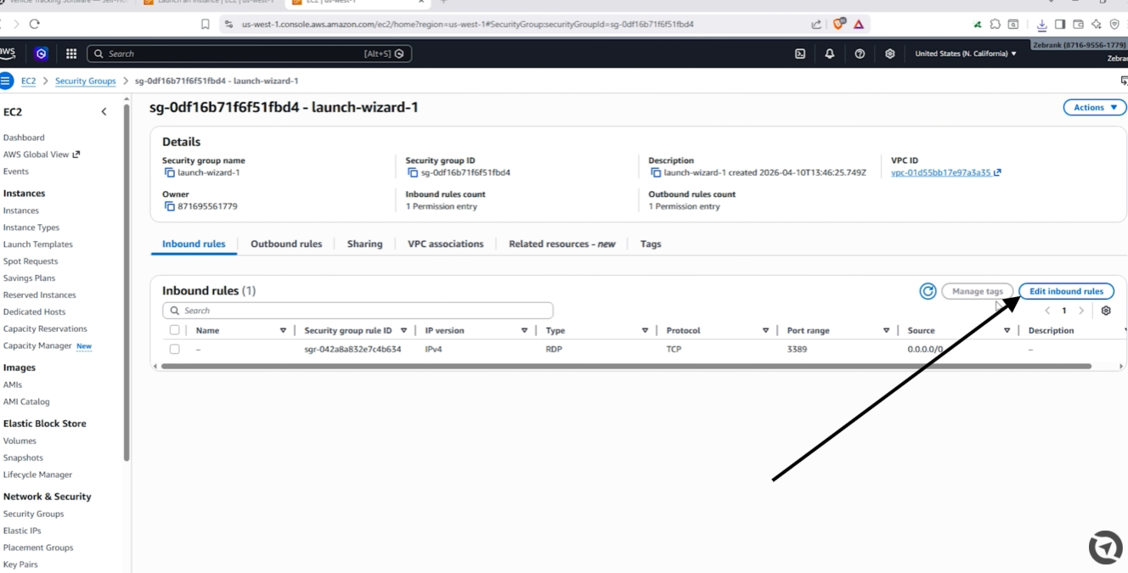Image resolution: width=1128 pixels, height=573 pixels.
Task: Collapse the EC2 navigation sidebar
Action: click(x=104, y=112)
